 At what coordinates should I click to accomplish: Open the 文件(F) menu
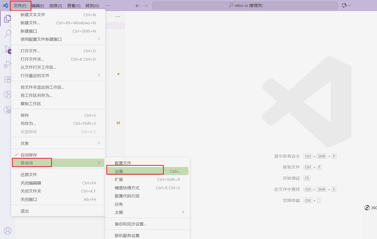20,6
